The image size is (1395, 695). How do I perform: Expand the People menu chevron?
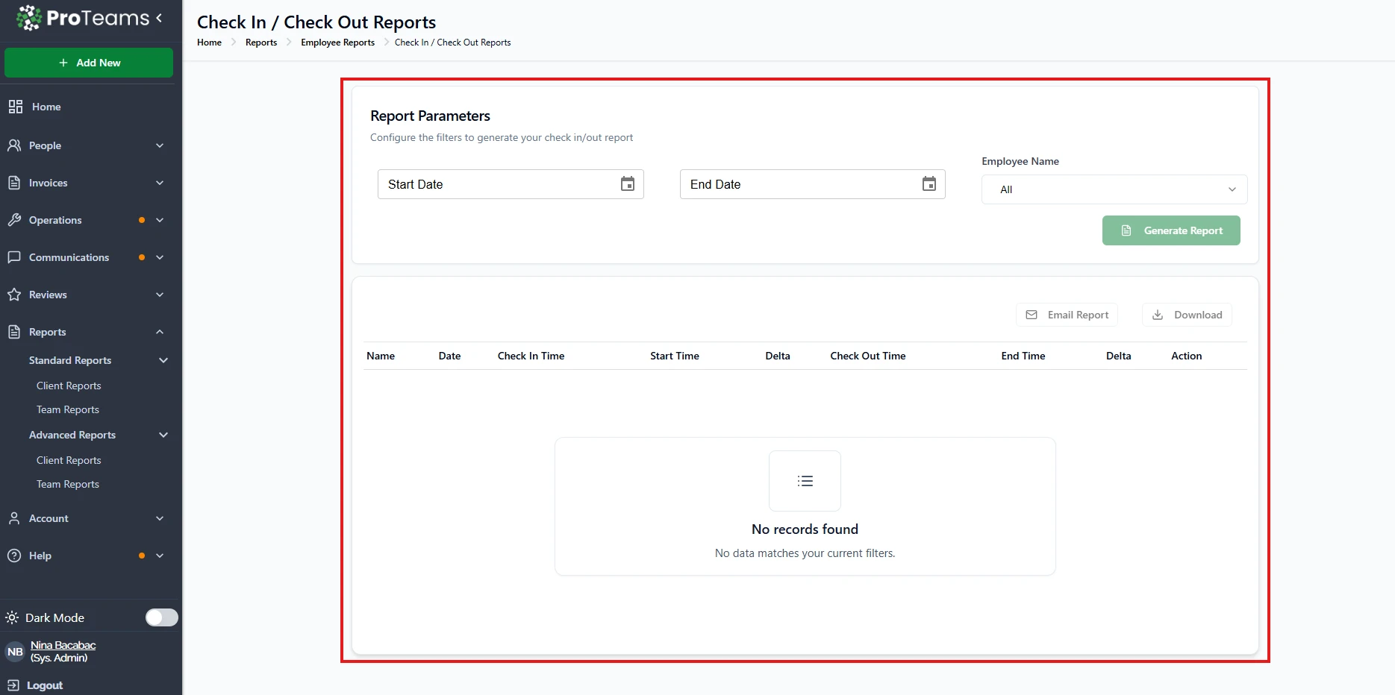click(160, 145)
